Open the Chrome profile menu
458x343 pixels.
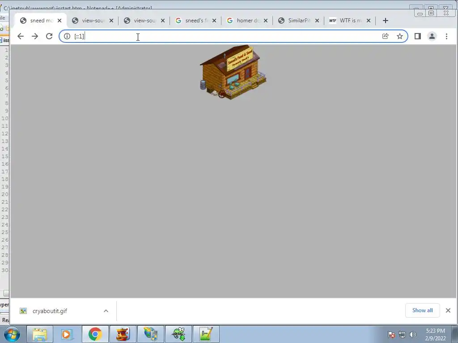(432, 36)
